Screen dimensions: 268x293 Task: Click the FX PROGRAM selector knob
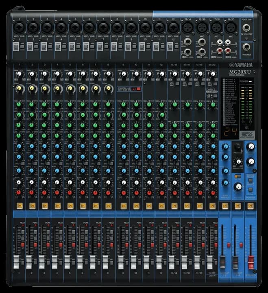pos(237,147)
